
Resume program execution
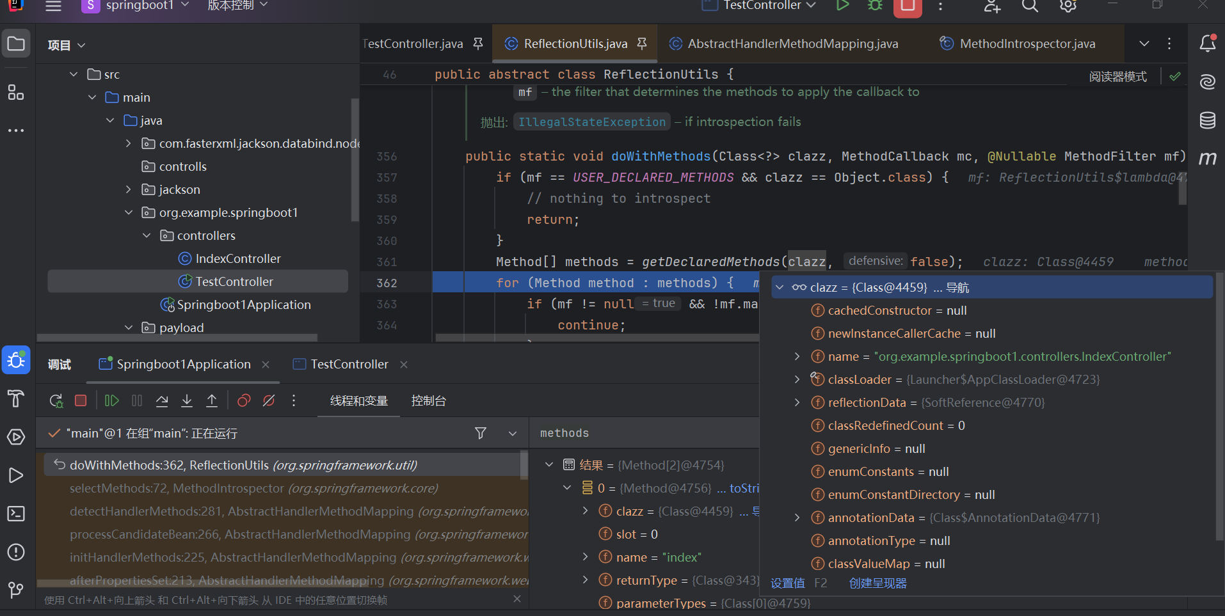(x=112, y=401)
